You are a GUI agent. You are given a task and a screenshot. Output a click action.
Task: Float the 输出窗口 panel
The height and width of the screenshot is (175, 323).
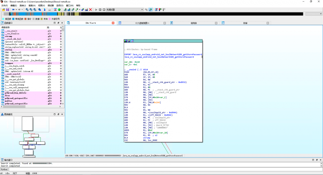[317, 160]
